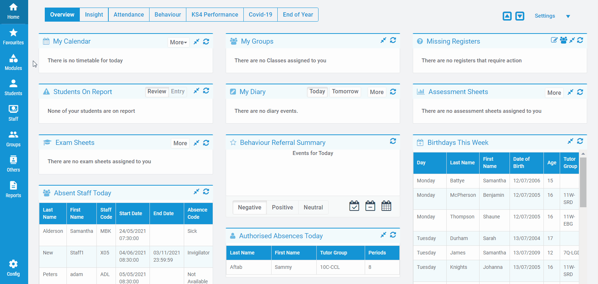Image resolution: width=598 pixels, height=284 pixels.
Task: Switch to the KS4 Performance tab
Action: pyautogui.click(x=215, y=15)
